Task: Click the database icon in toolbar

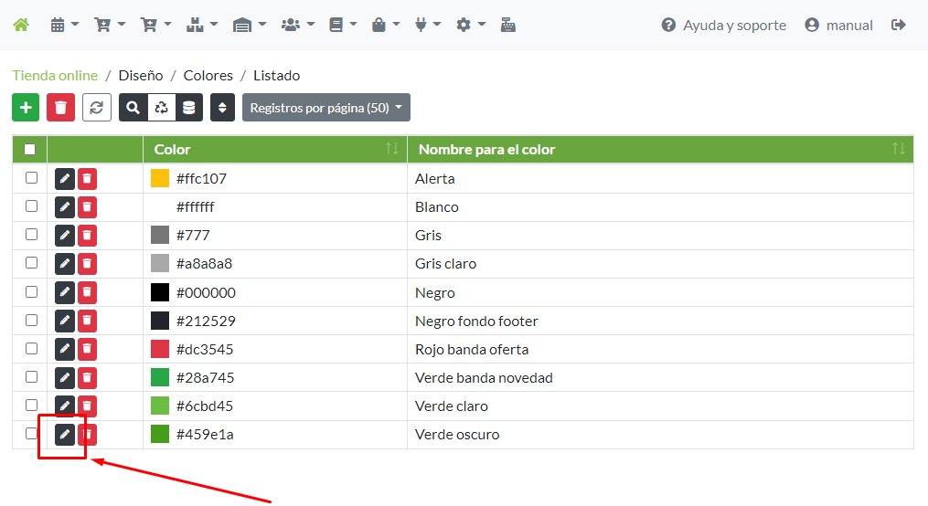Action: [x=188, y=108]
